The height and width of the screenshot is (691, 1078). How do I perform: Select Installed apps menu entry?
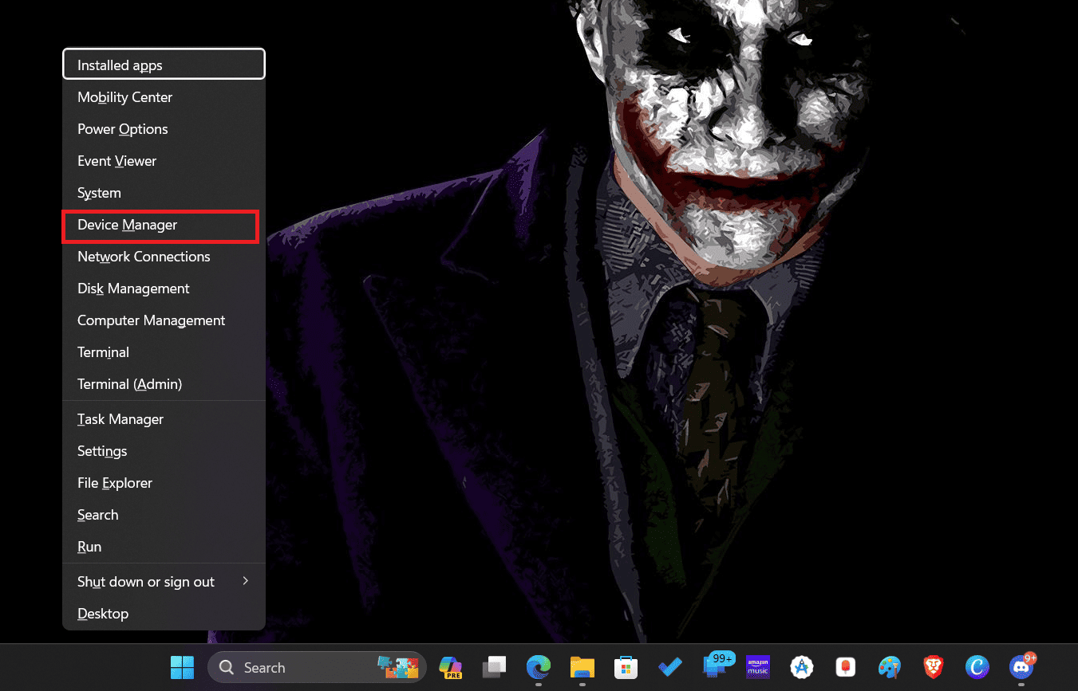coord(120,65)
